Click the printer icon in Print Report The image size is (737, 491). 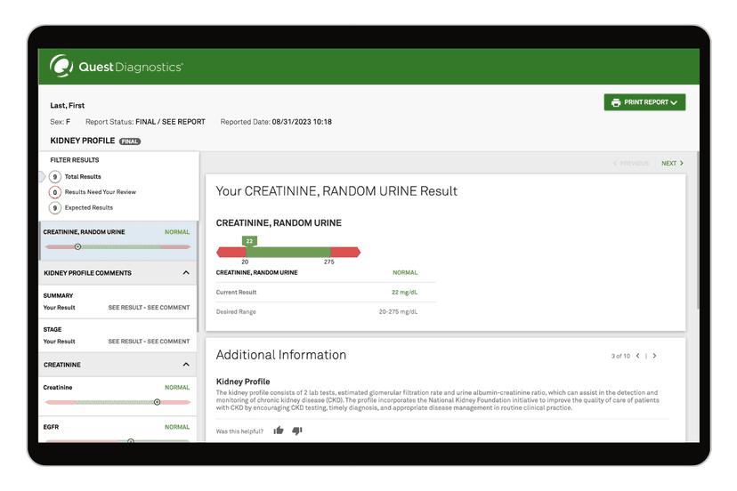pos(616,103)
